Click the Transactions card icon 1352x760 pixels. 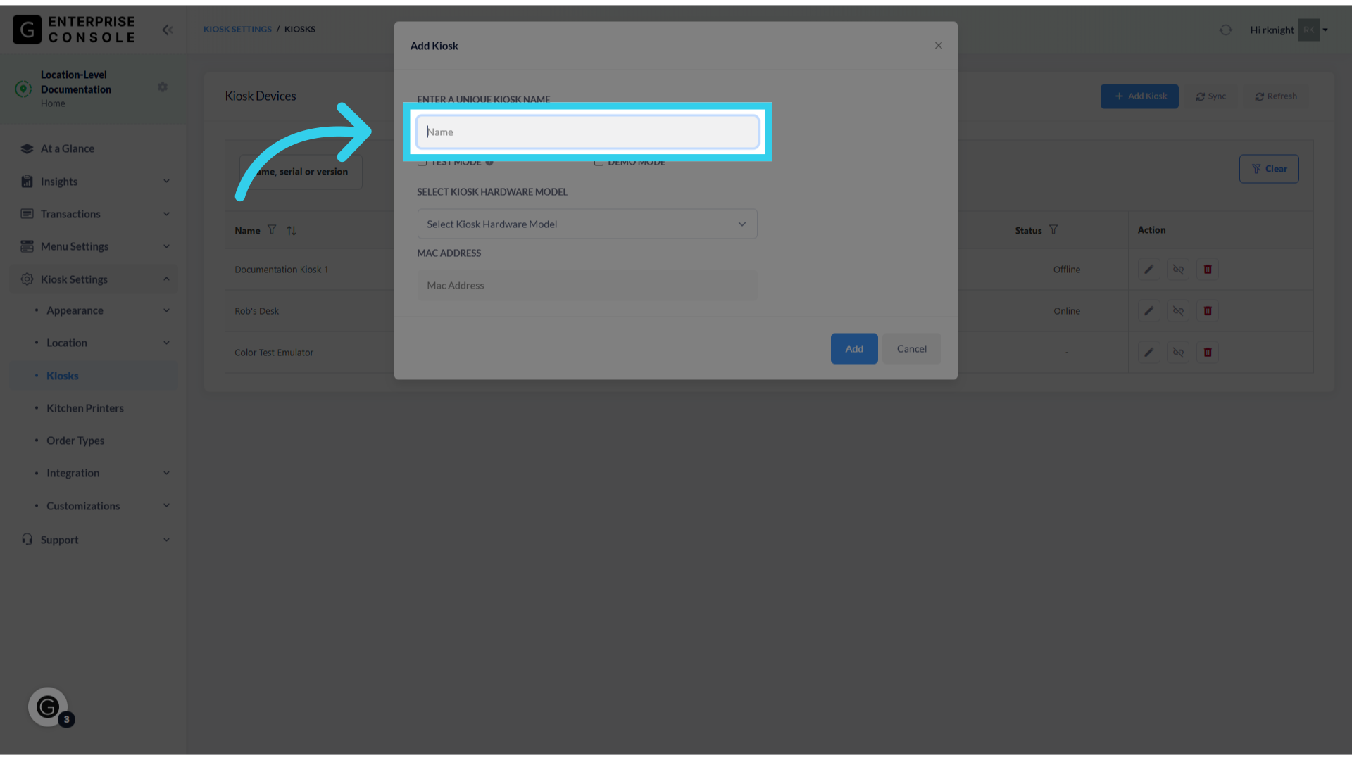pyautogui.click(x=27, y=214)
